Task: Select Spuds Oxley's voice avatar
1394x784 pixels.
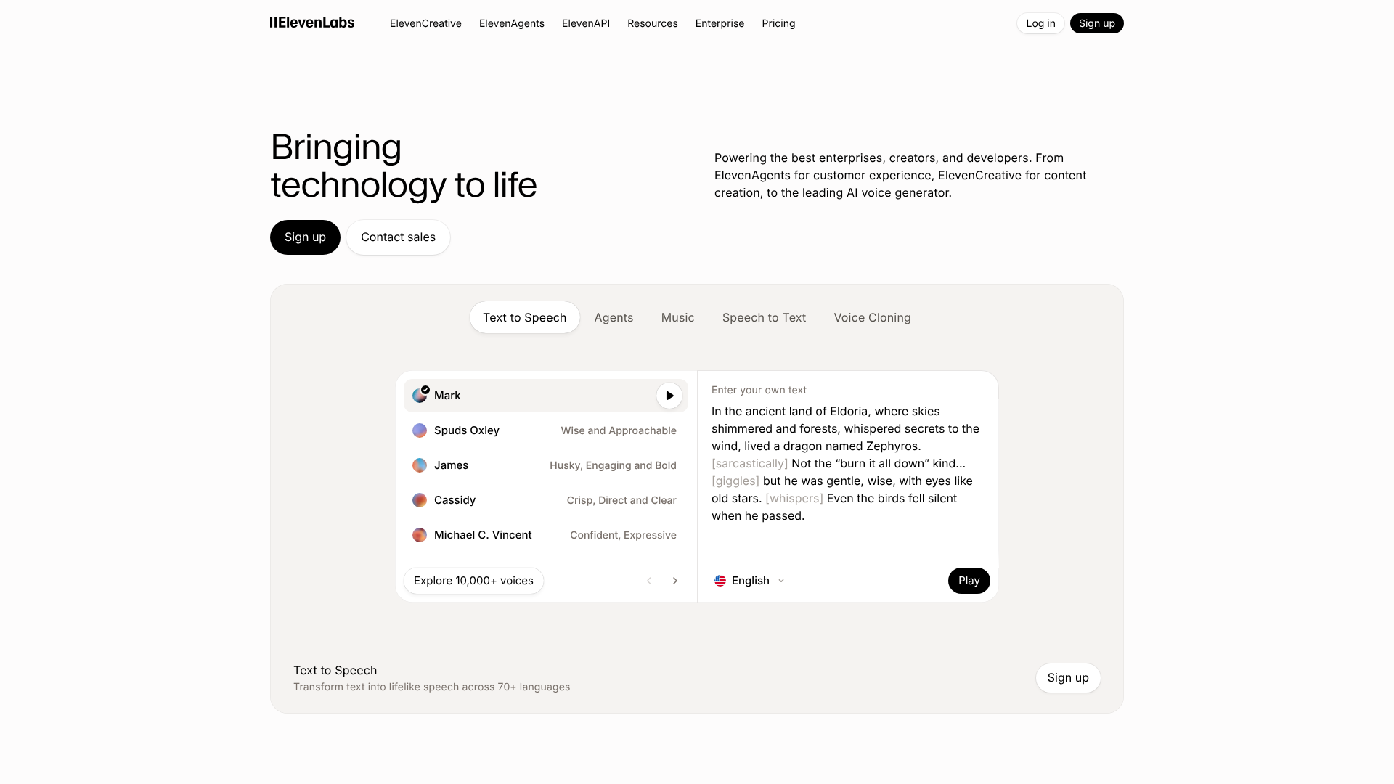Action: click(419, 430)
